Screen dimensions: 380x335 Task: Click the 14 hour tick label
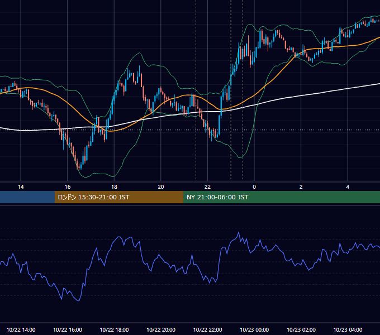[x=21, y=187]
